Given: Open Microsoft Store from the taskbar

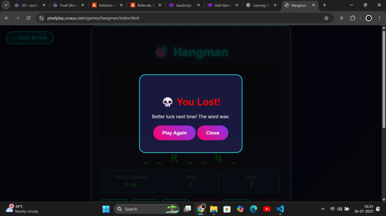Looking at the screenshot, I should point(227,209).
